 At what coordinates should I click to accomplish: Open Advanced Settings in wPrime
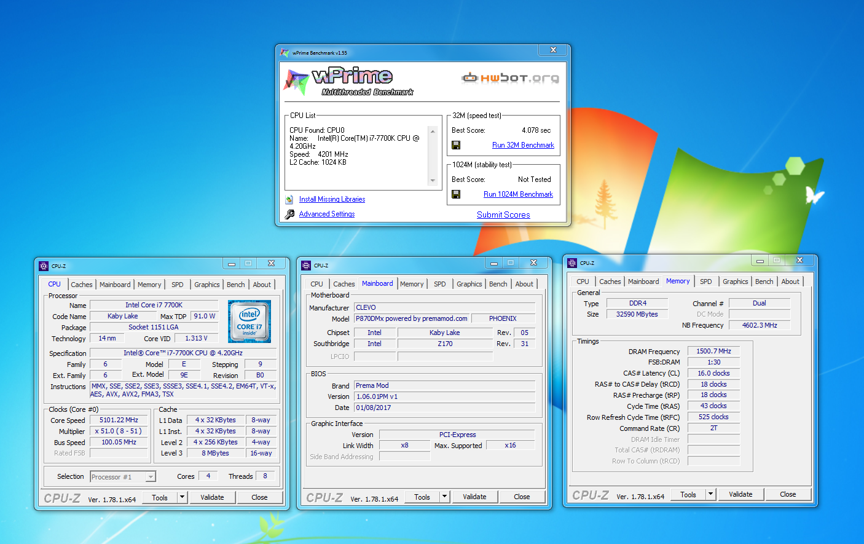coord(327,214)
